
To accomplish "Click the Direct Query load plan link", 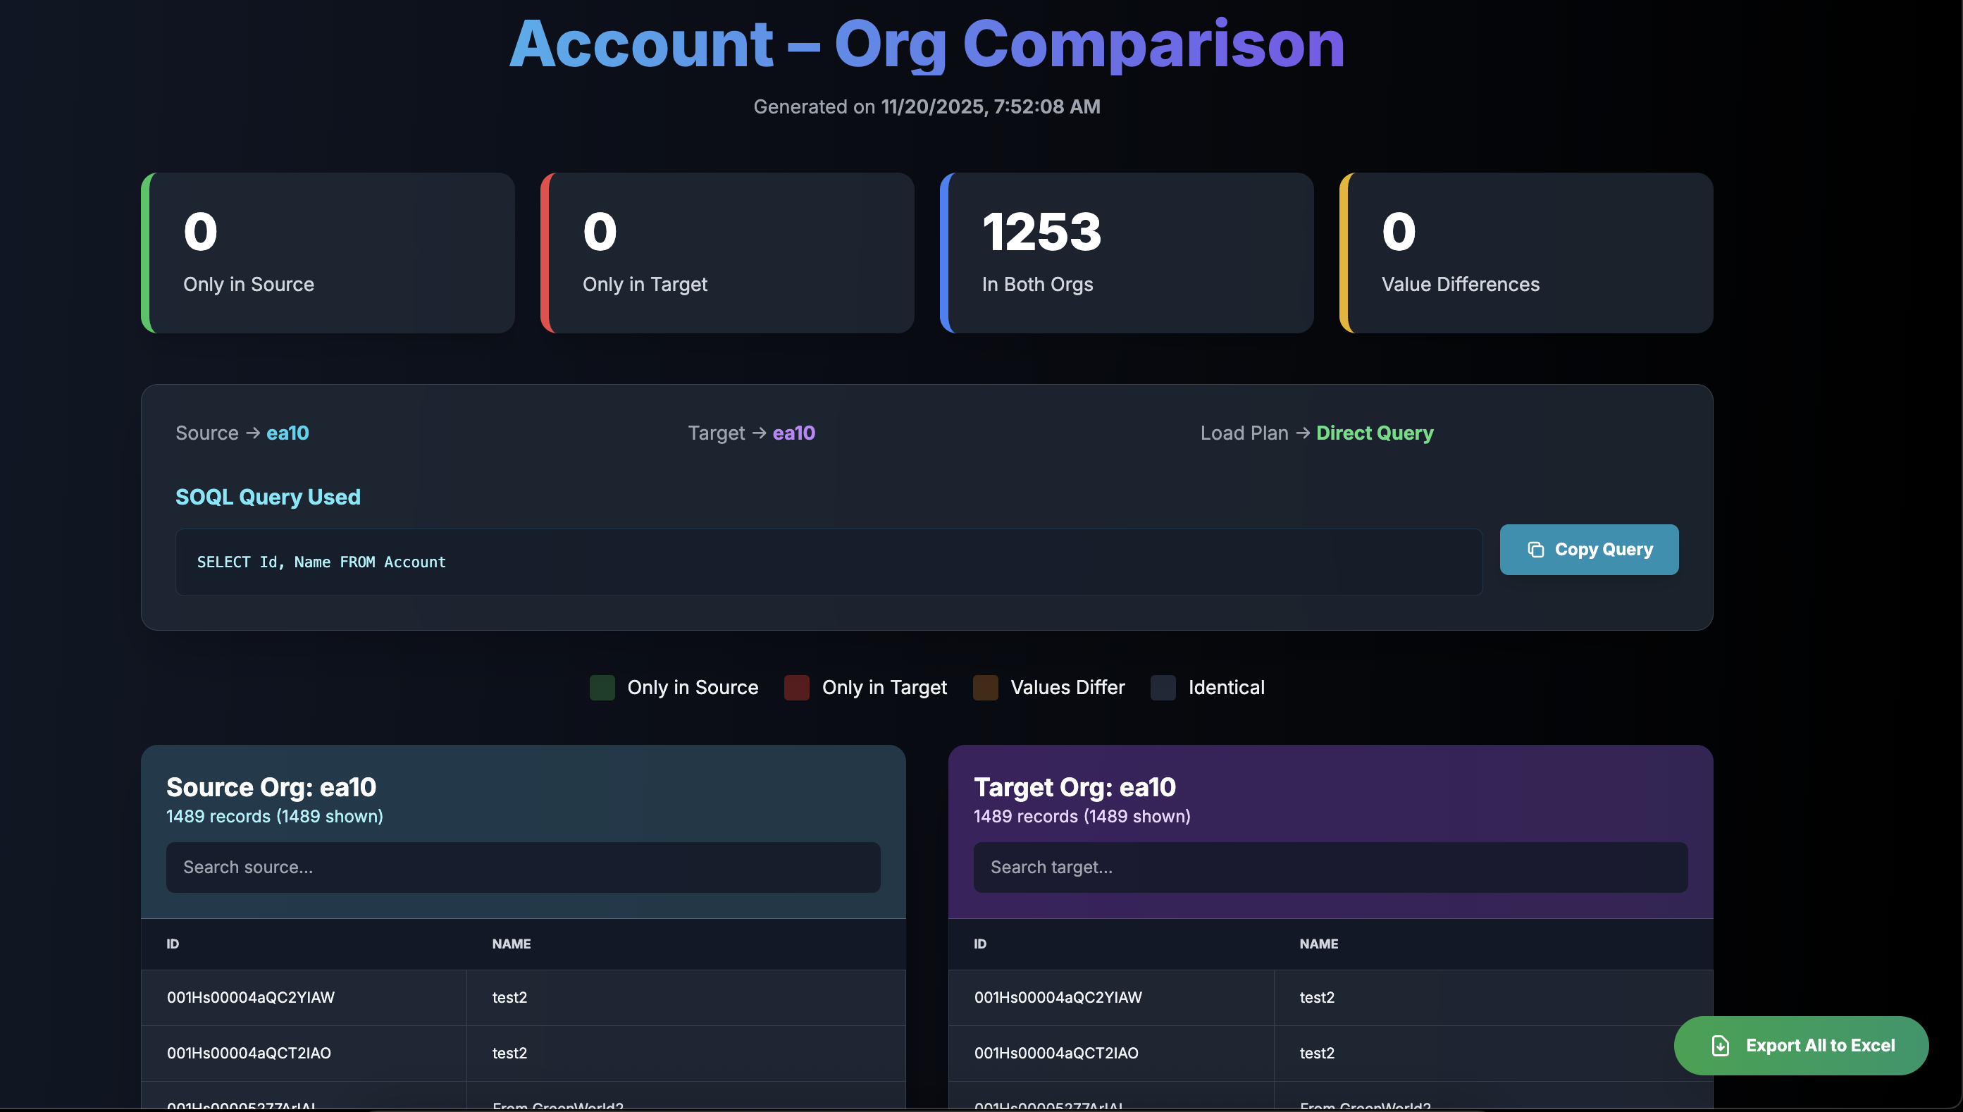I will click(1375, 433).
